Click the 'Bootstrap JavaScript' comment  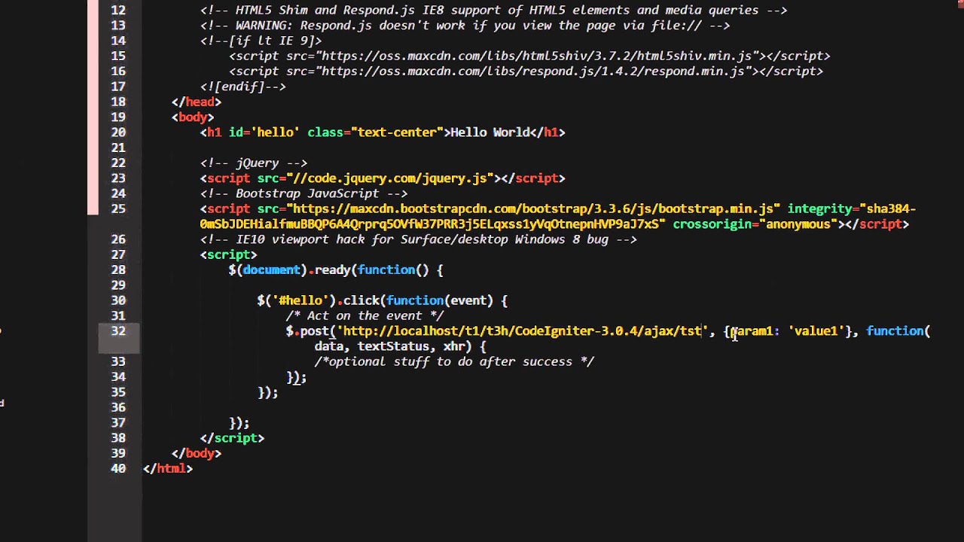click(x=304, y=193)
